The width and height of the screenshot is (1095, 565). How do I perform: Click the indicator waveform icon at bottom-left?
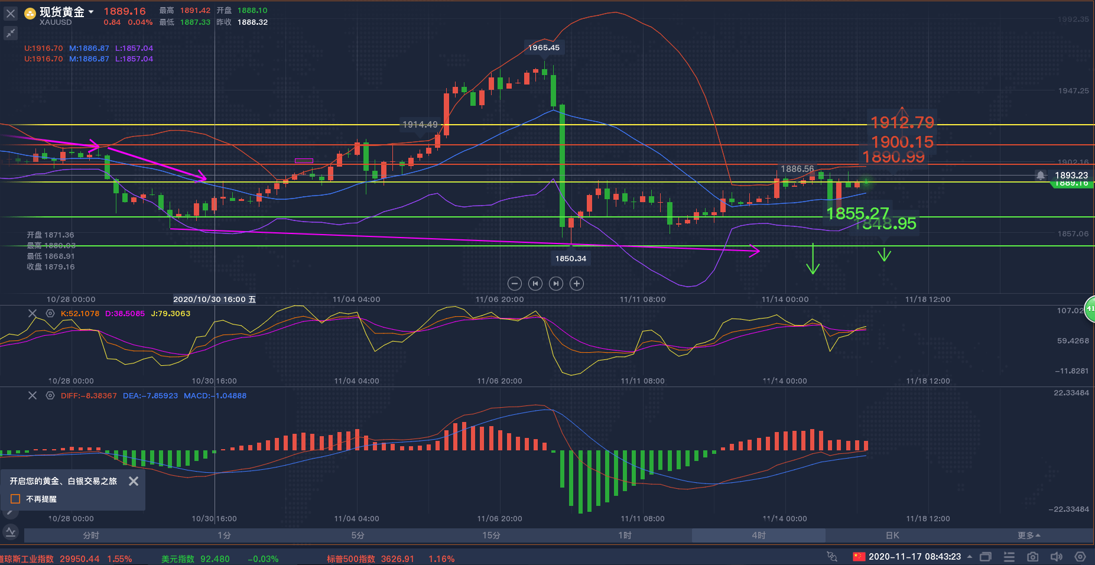coord(11,532)
